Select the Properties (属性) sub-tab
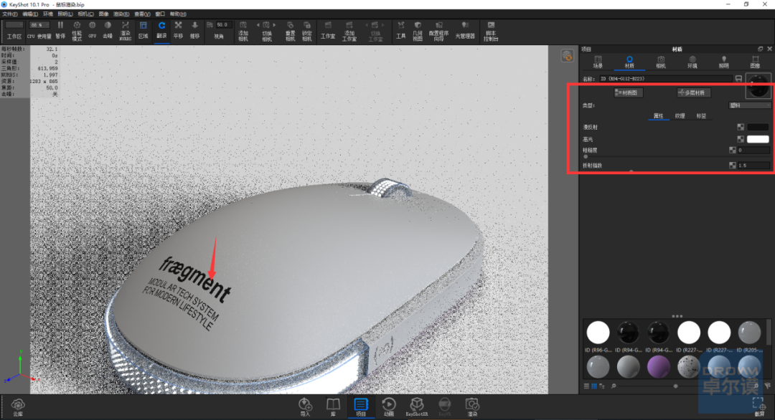 pyautogui.click(x=658, y=116)
